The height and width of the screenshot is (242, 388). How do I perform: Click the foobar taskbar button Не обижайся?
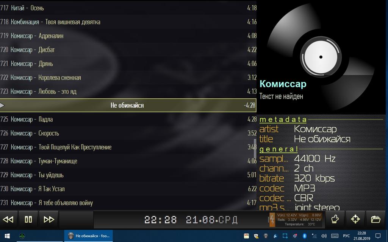tap(89, 236)
